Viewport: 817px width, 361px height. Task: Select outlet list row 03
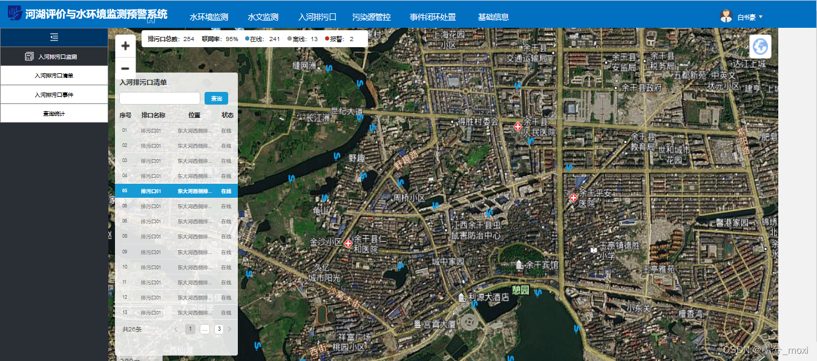[x=176, y=160]
